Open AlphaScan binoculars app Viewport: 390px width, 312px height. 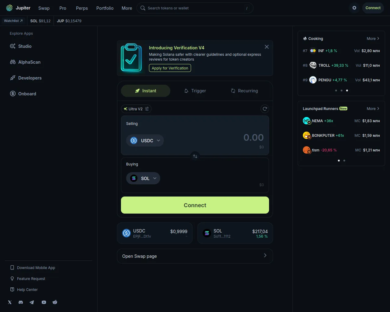pos(25,62)
